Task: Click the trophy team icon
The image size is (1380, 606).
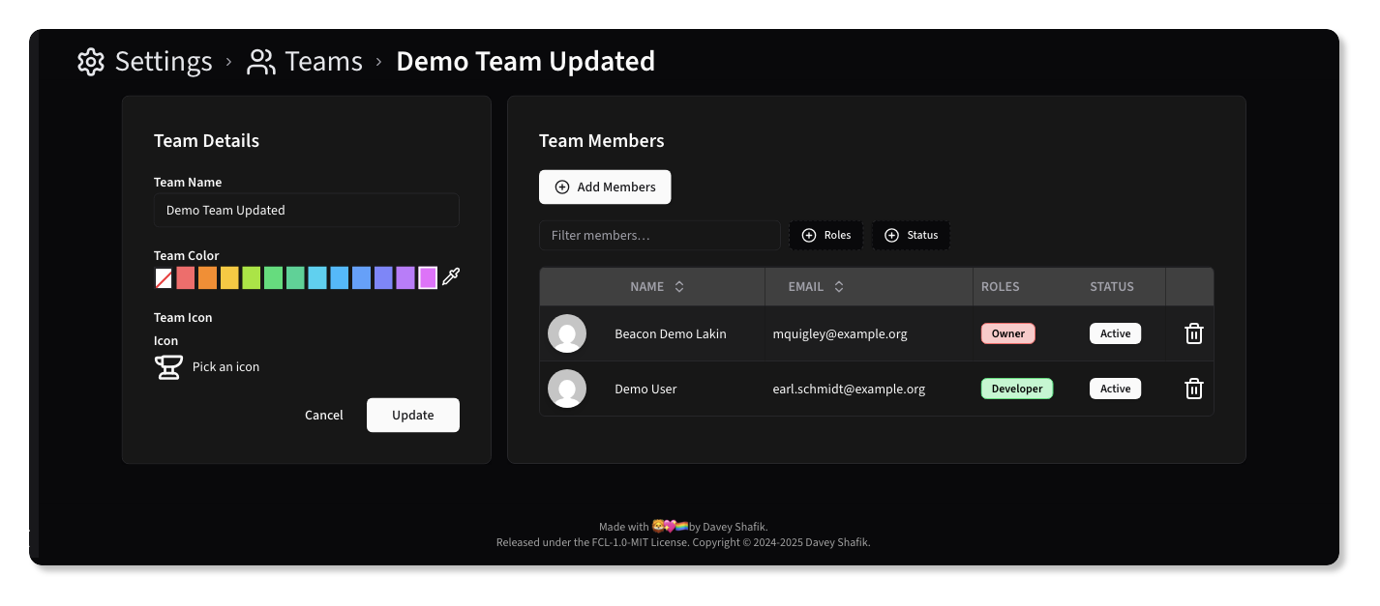Action: click(x=167, y=366)
